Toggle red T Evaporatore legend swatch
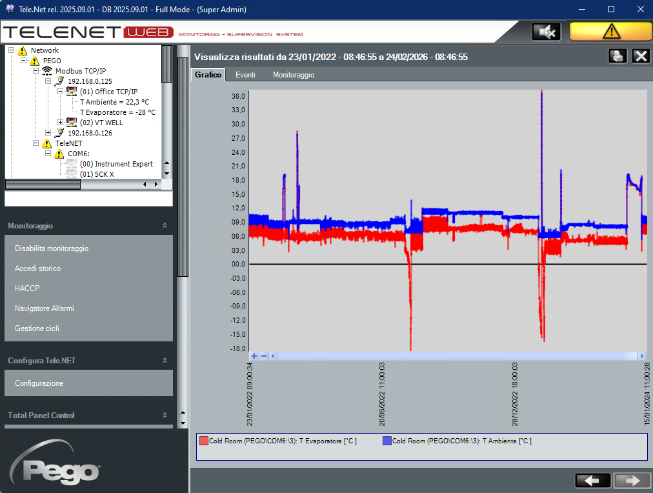 tap(204, 441)
